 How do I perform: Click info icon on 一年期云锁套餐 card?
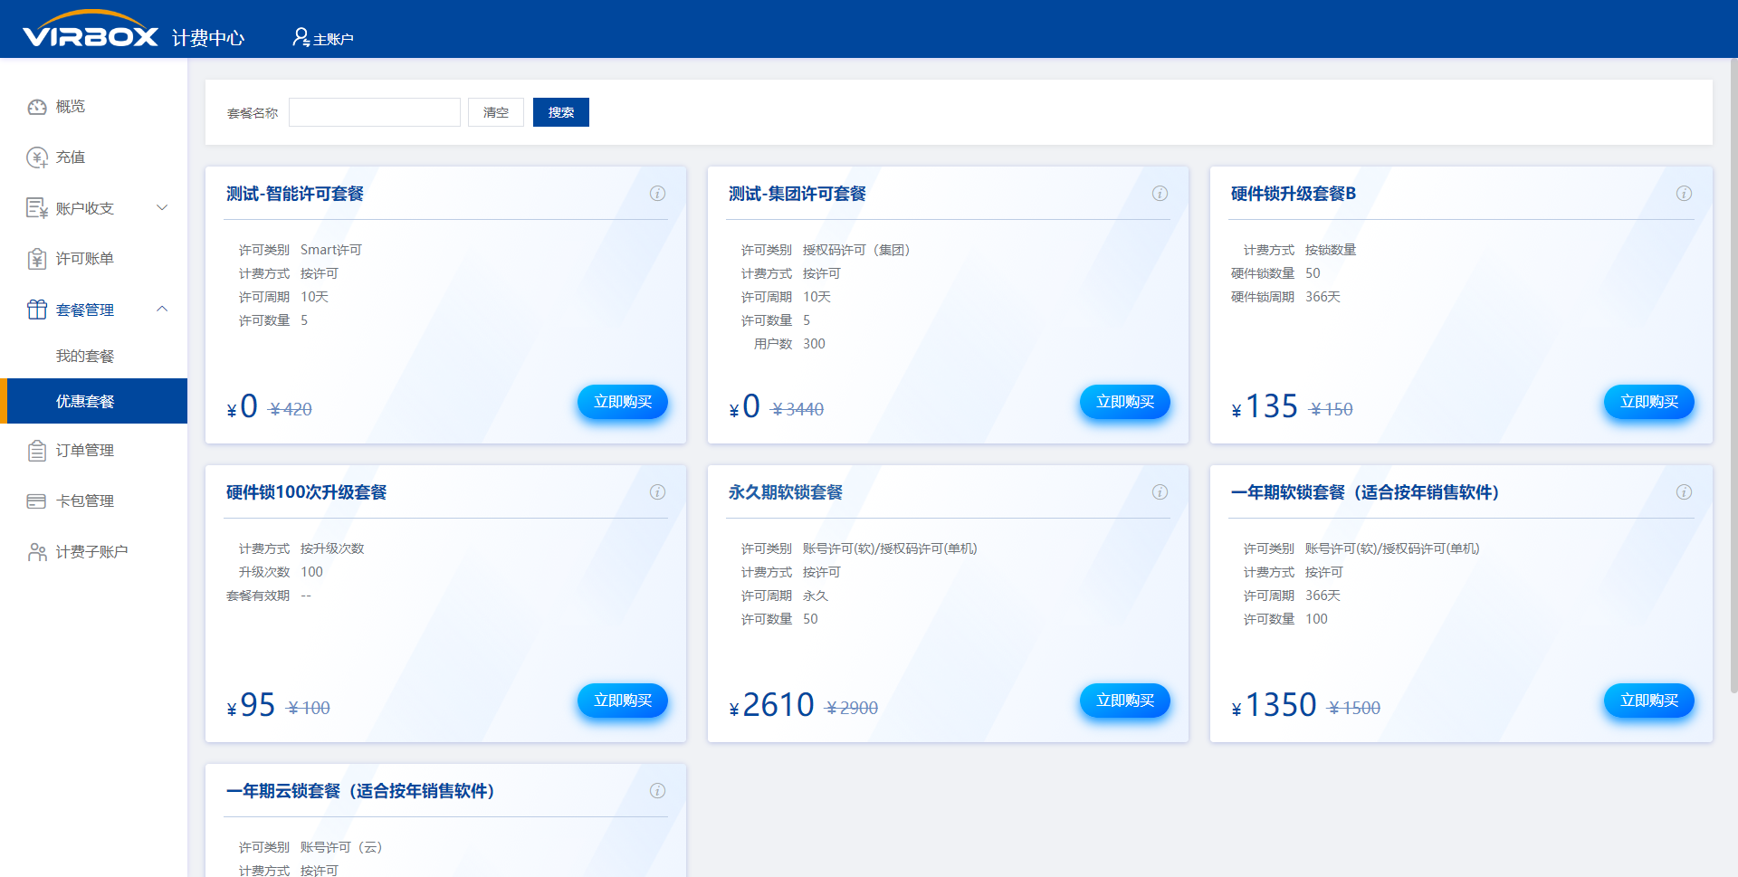pyautogui.click(x=658, y=791)
